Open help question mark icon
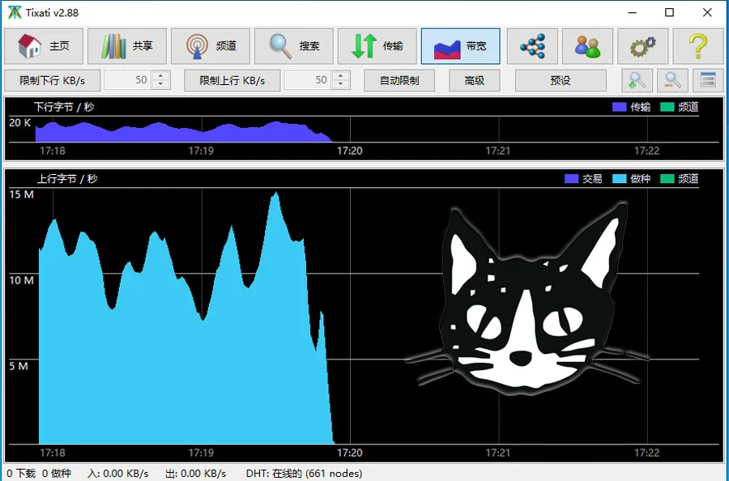 [698, 46]
